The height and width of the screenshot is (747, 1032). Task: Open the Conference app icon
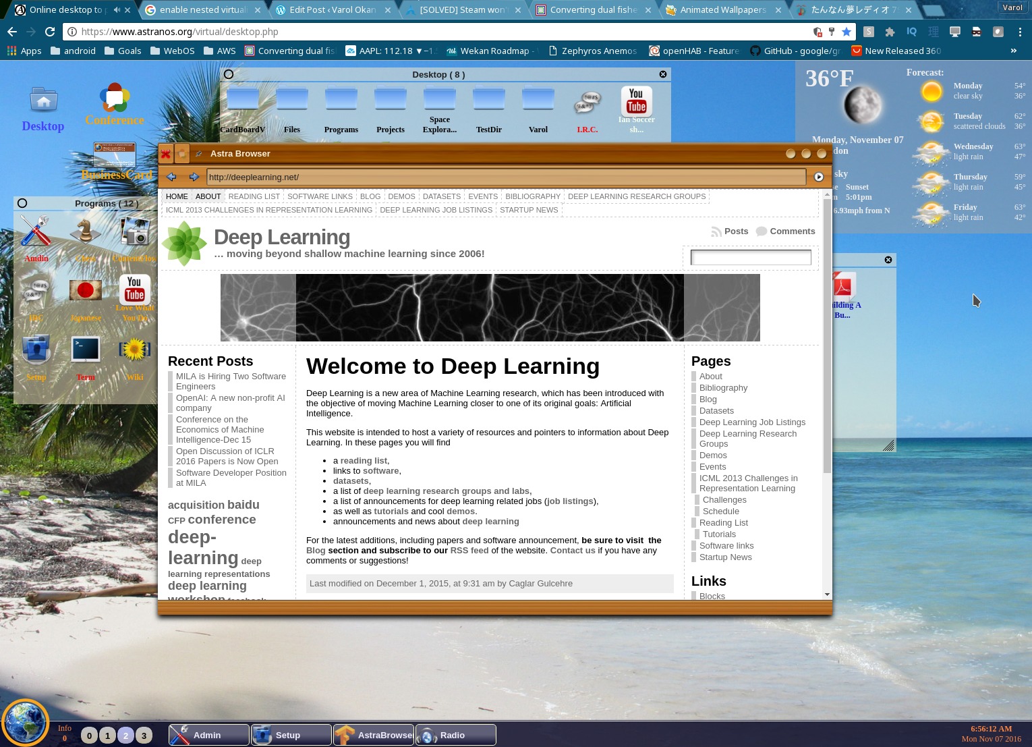coord(115,99)
